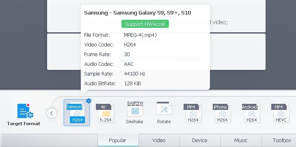
Task: Open the Device tab
Action: point(200,140)
